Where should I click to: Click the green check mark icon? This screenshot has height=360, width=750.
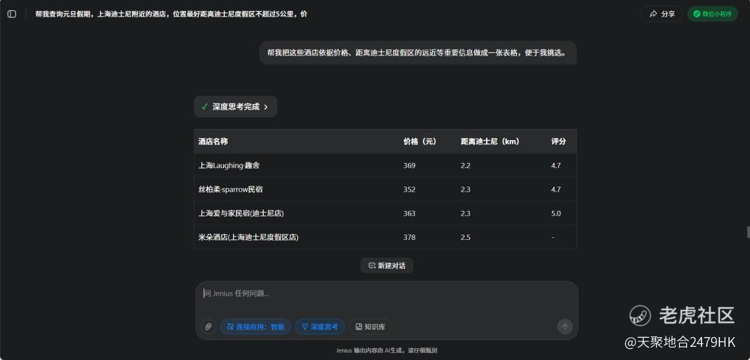[x=204, y=106]
